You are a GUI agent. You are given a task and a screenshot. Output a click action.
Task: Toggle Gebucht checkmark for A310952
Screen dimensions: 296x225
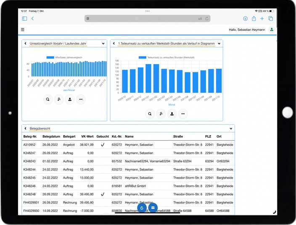[x=102, y=145]
